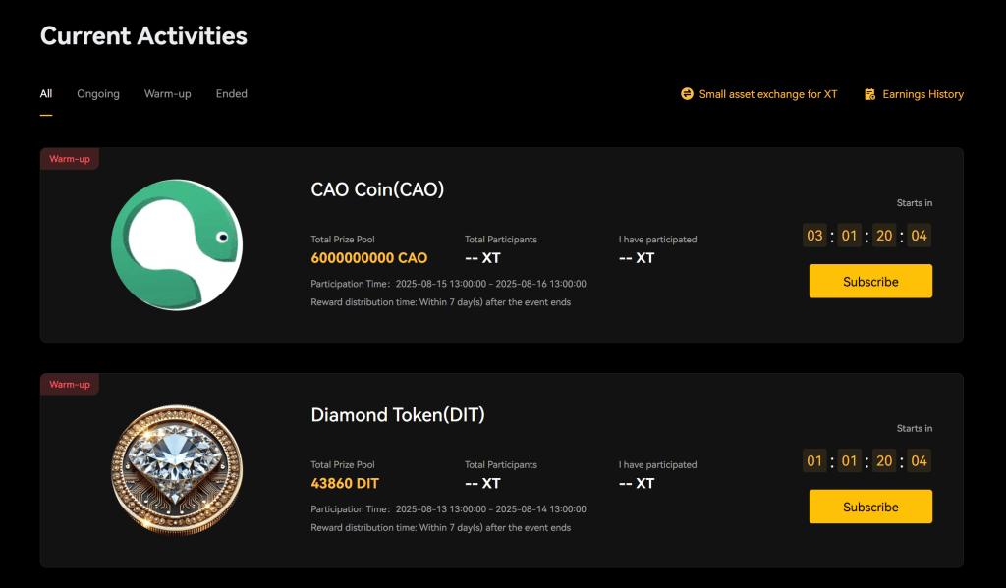Click the small asset exchange icon

(x=687, y=94)
